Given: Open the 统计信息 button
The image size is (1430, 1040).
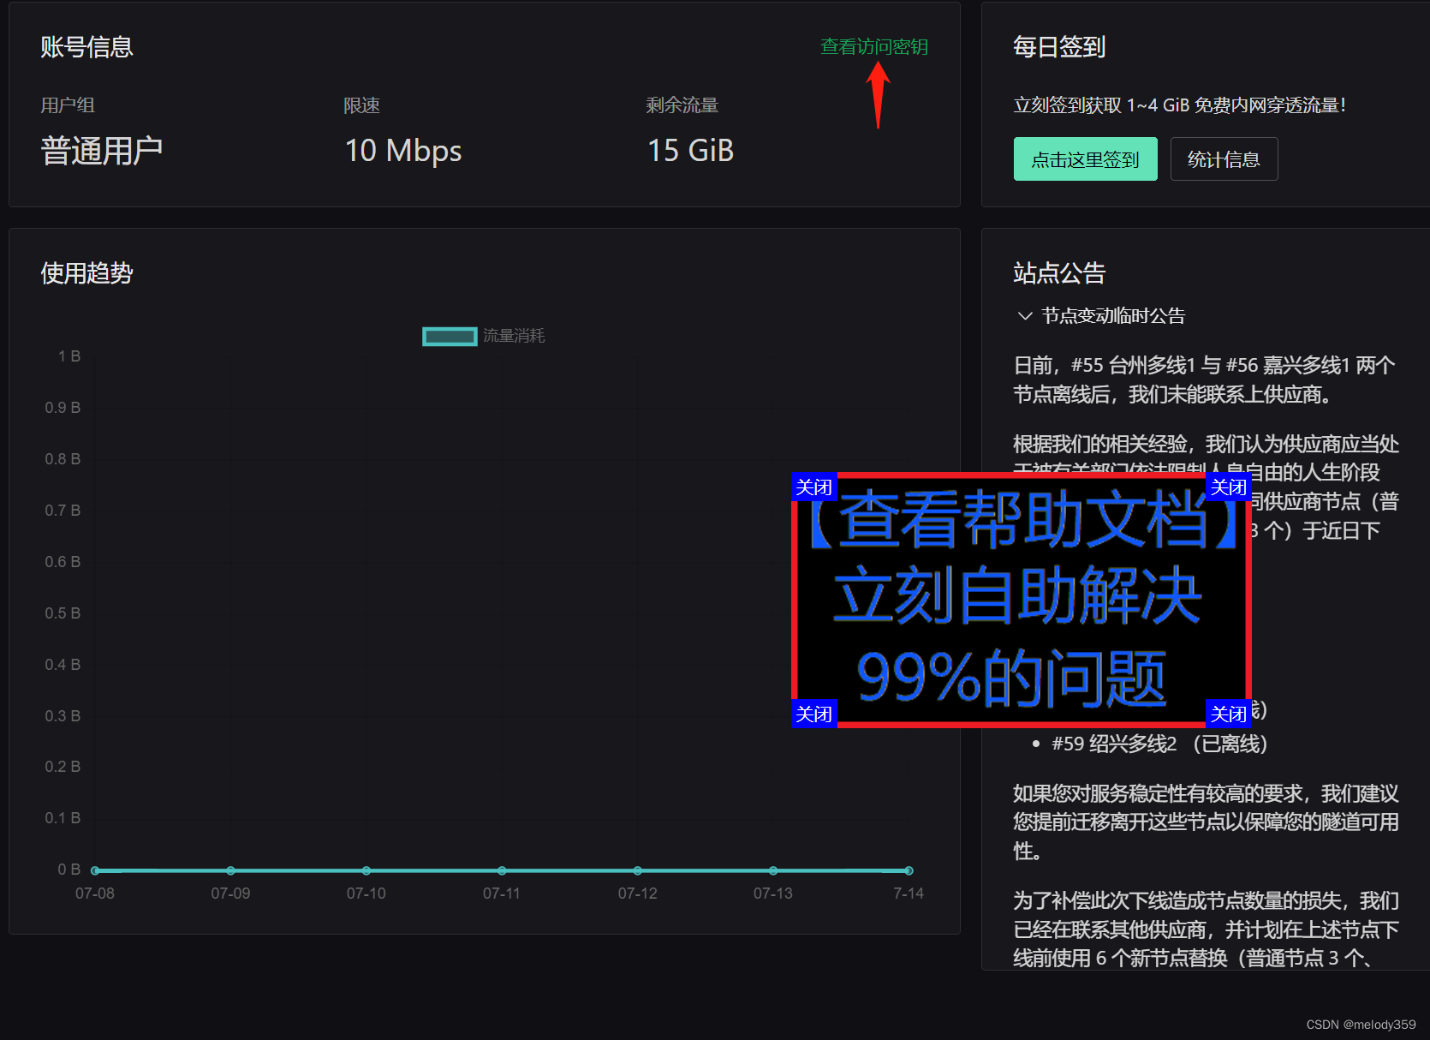Looking at the screenshot, I should pos(1224,159).
